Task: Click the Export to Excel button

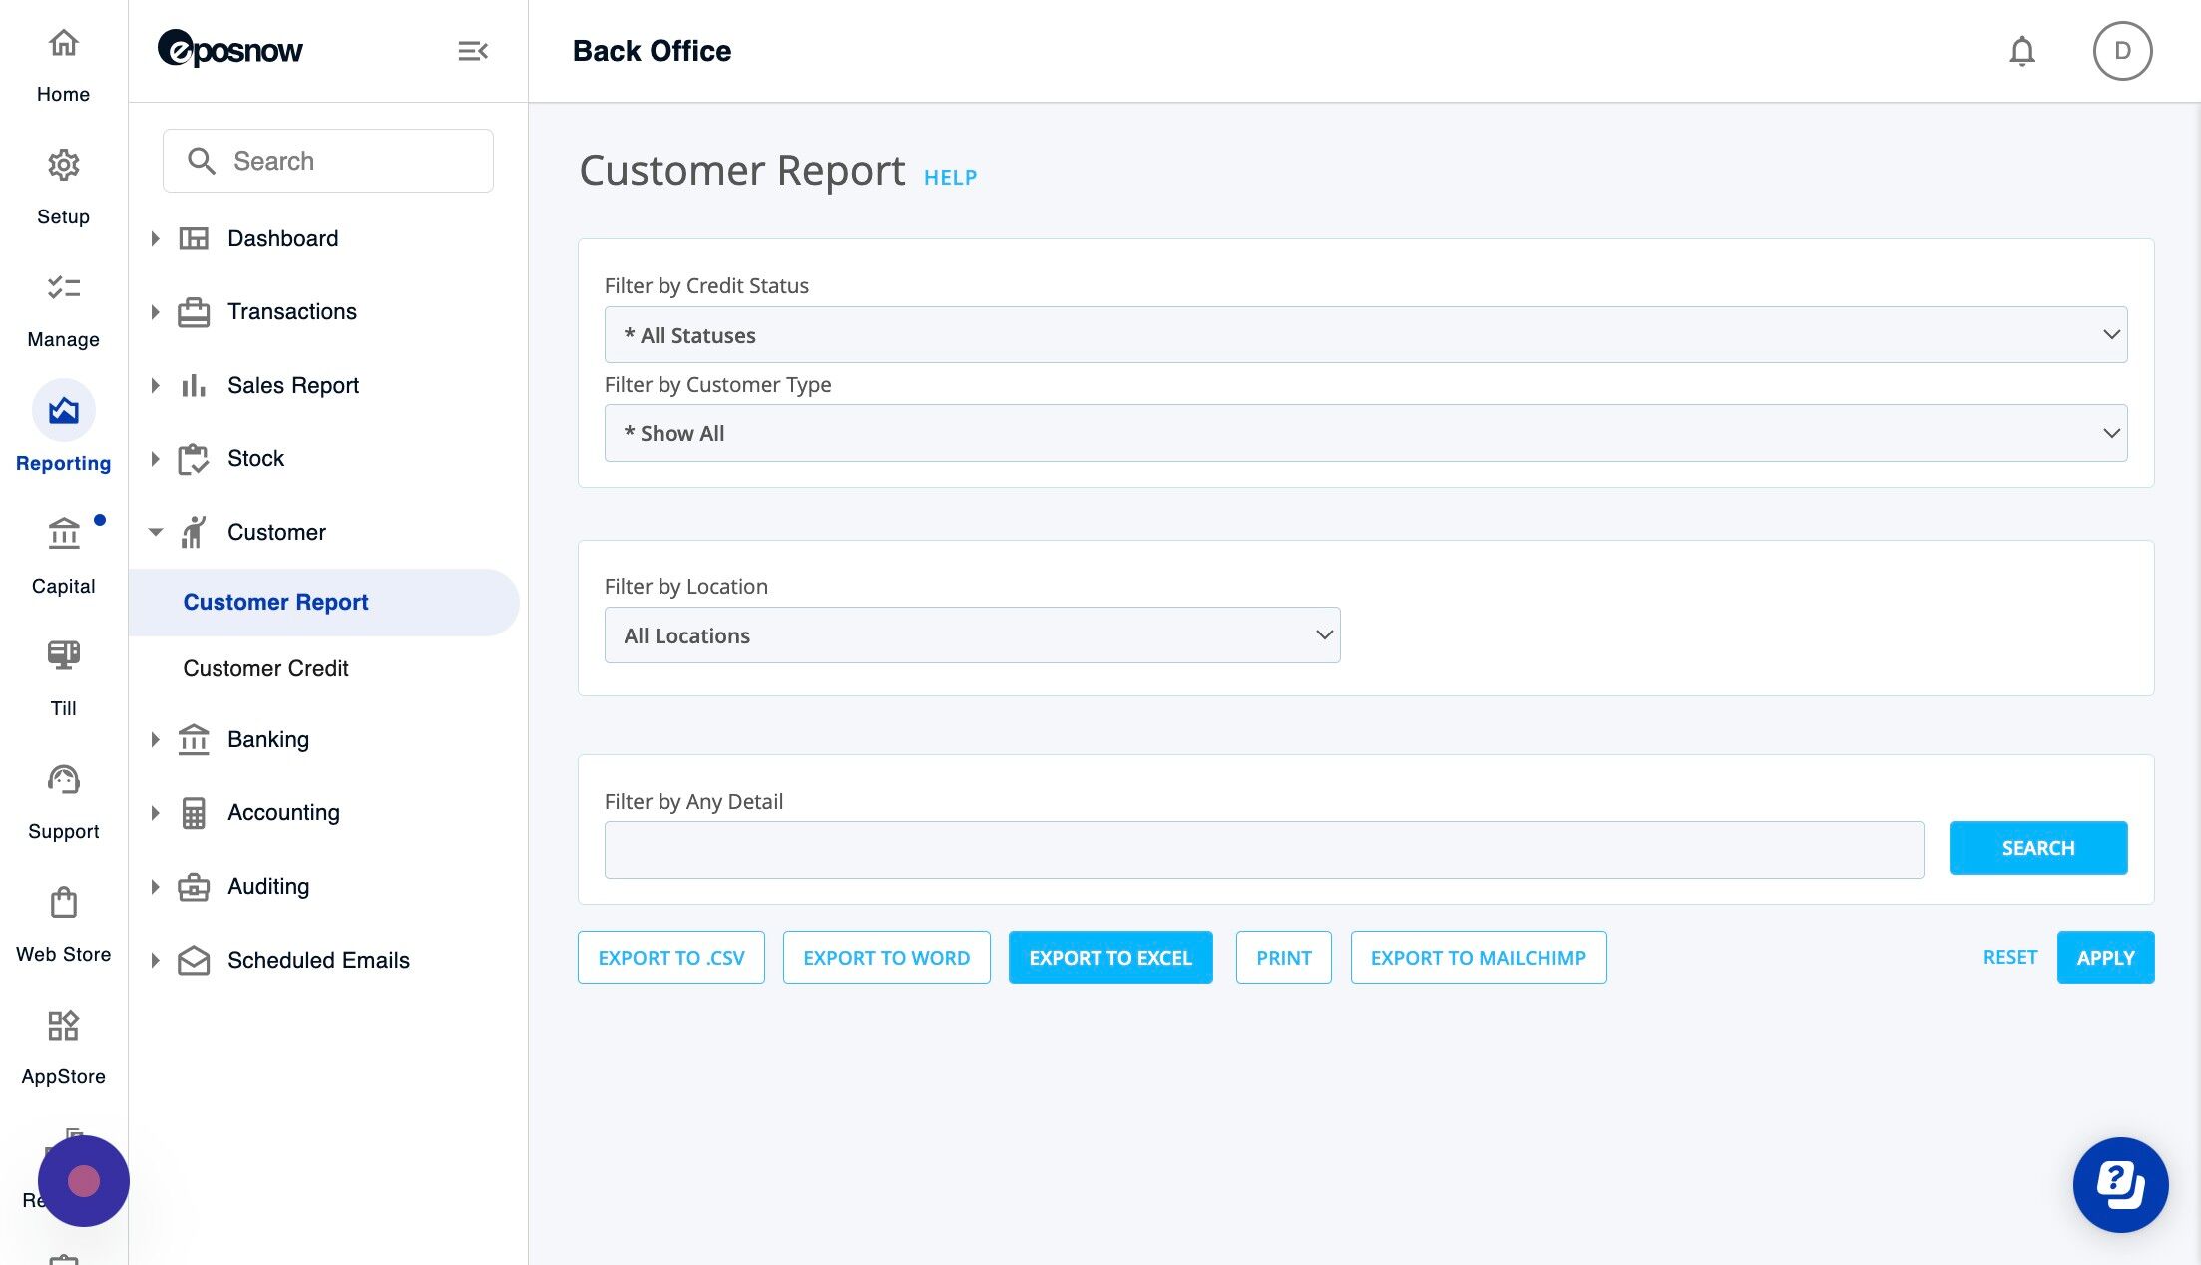Action: click(x=1109, y=958)
